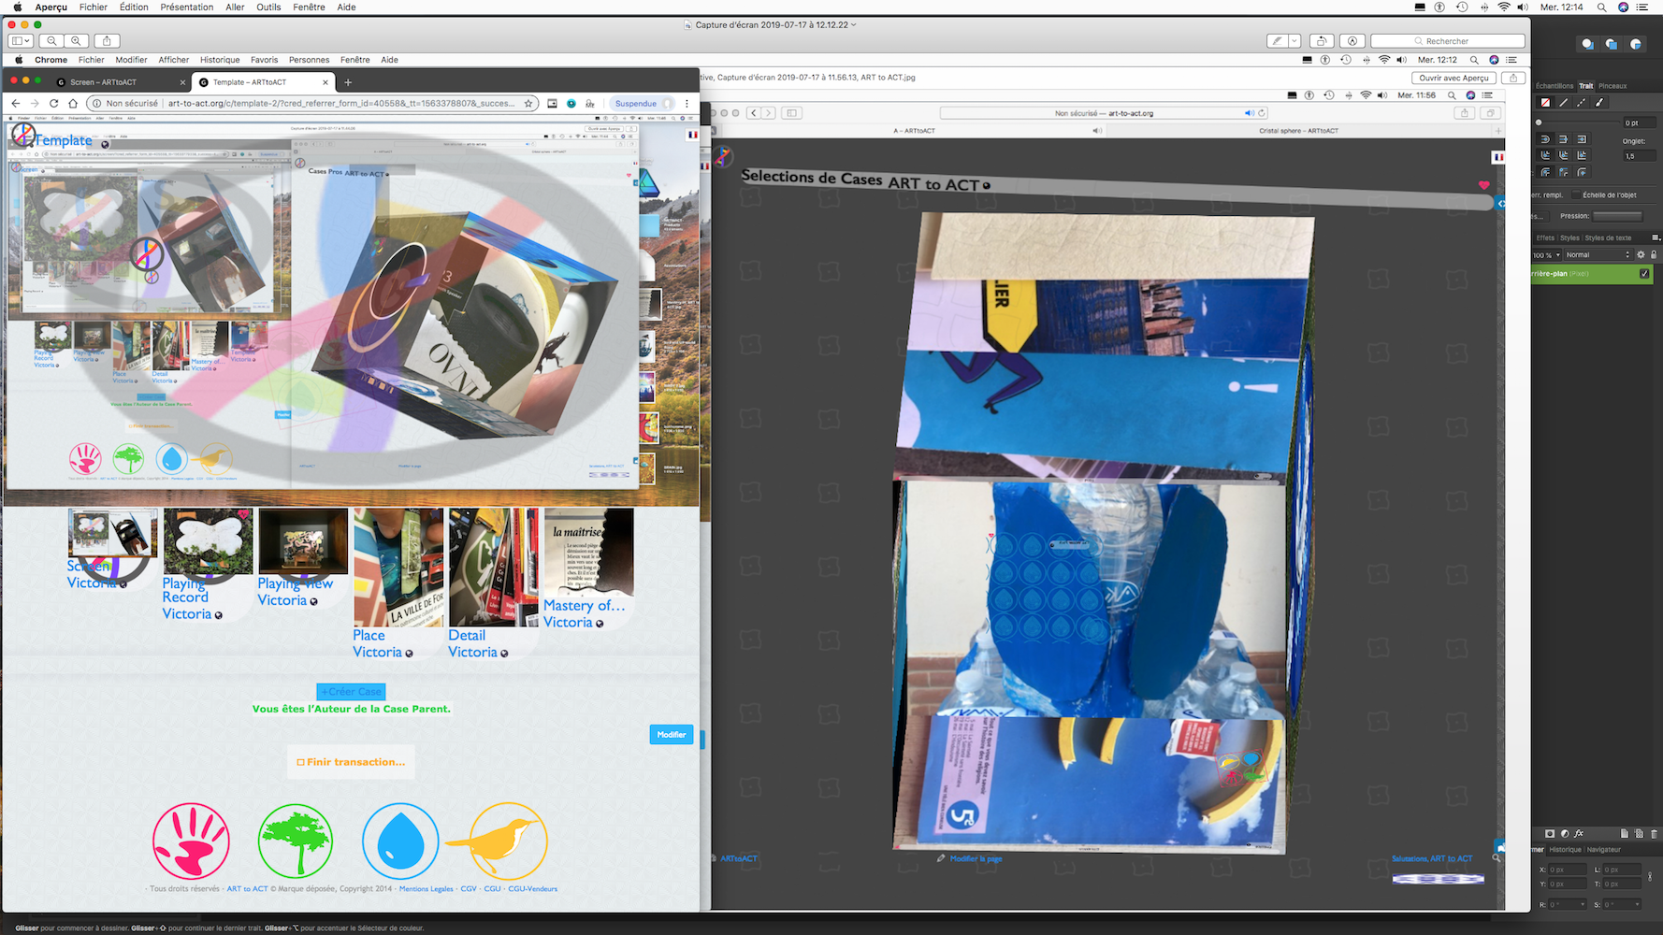Switch to the Échantillons panel tab

(1555, 86)
